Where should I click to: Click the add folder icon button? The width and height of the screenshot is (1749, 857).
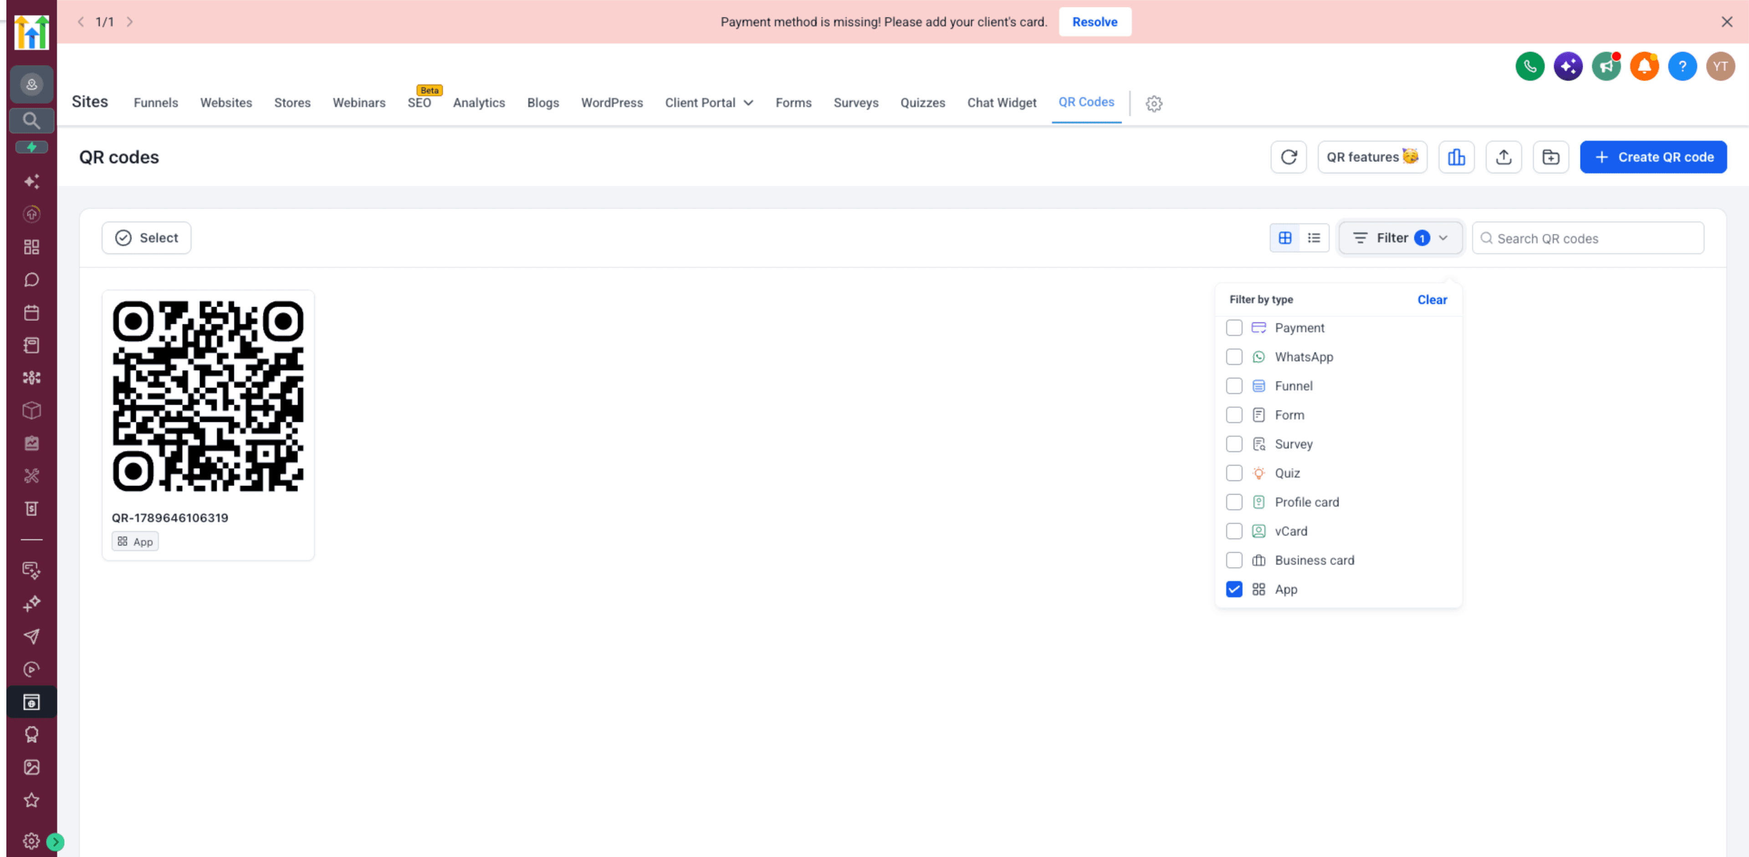point(1550,157)
